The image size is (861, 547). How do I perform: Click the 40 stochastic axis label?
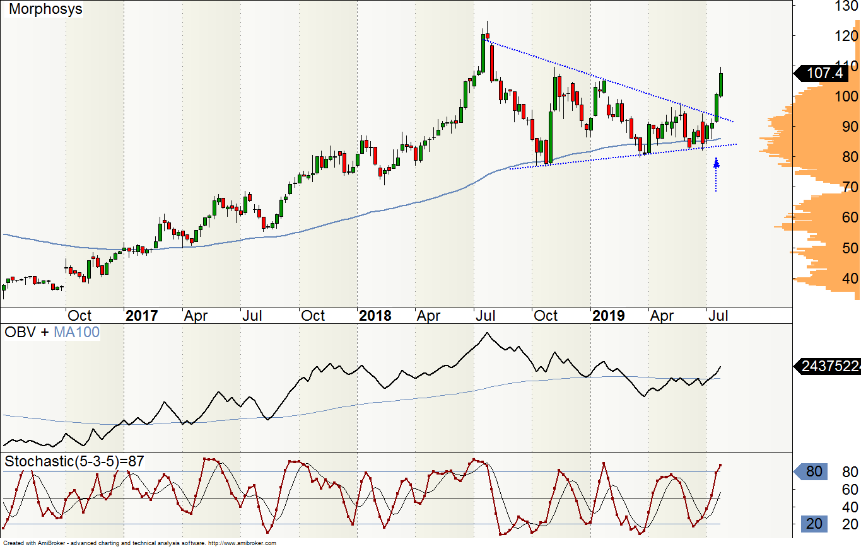click(x=850, y=507)
